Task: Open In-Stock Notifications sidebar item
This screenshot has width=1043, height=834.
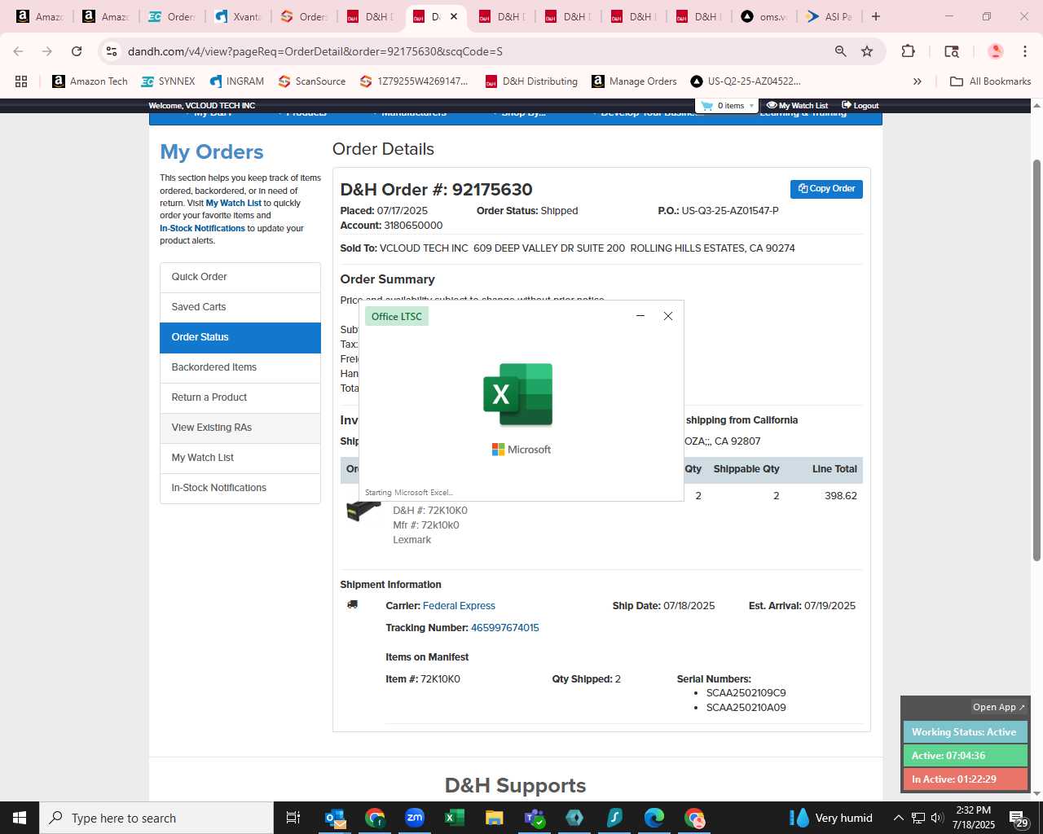Action: click(240, 488)
